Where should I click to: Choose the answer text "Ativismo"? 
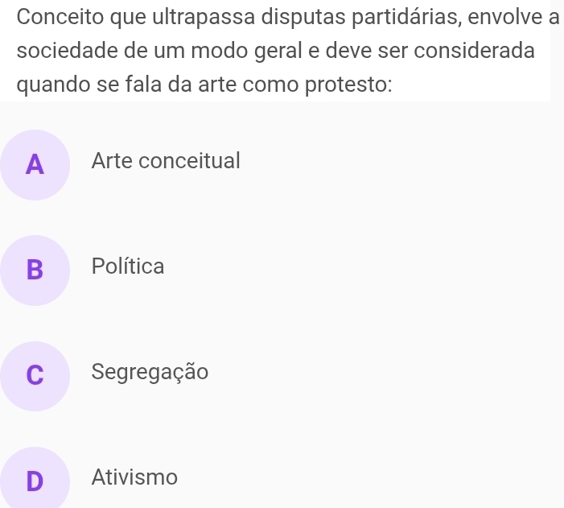point(134,477)
